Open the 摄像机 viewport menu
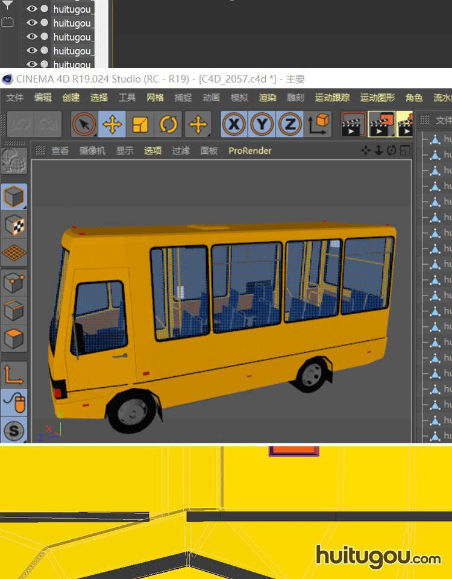The width and height of the screenshot is (452, 579). coord(92,151)
